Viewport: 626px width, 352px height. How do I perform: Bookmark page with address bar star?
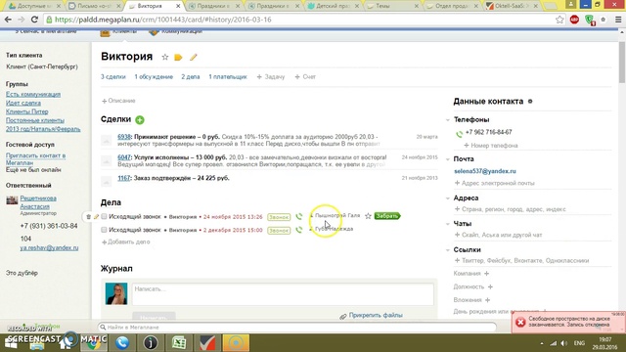[559, 20]
